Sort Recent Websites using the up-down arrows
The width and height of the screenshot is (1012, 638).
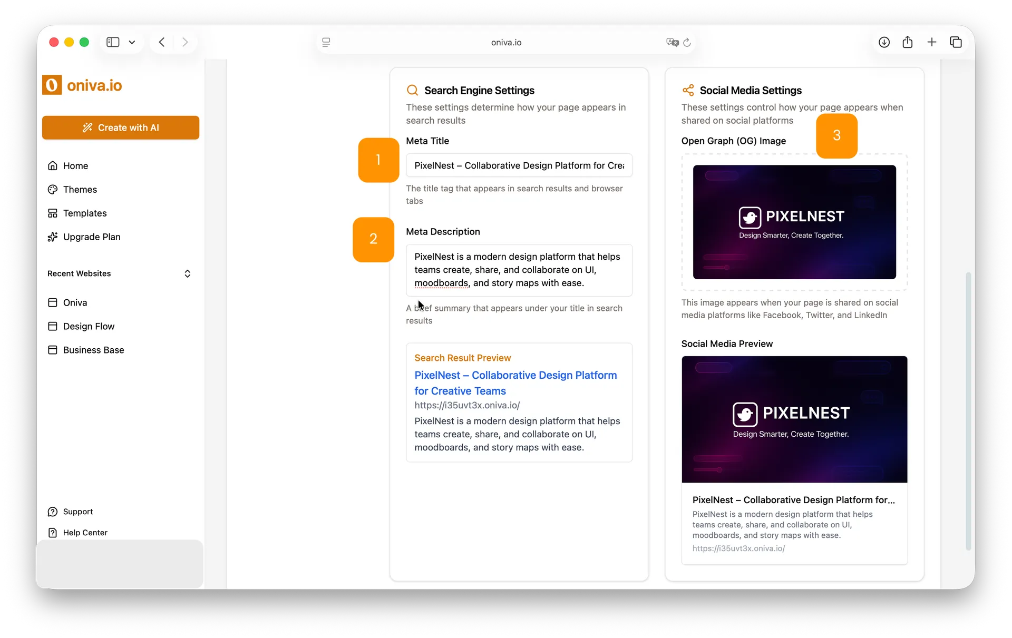coord(188,273)
